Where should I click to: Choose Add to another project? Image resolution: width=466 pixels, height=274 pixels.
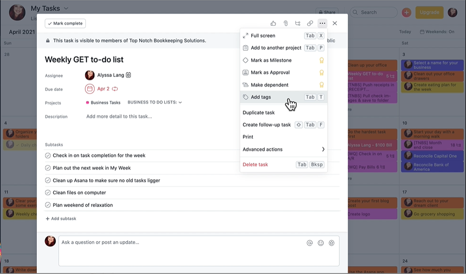(284, 48)
